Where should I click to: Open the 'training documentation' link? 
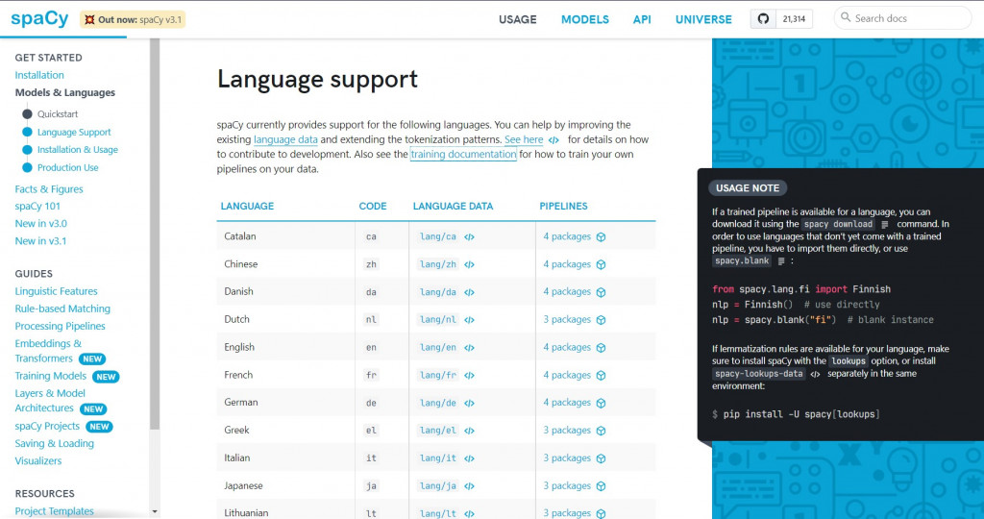(464, 154)
